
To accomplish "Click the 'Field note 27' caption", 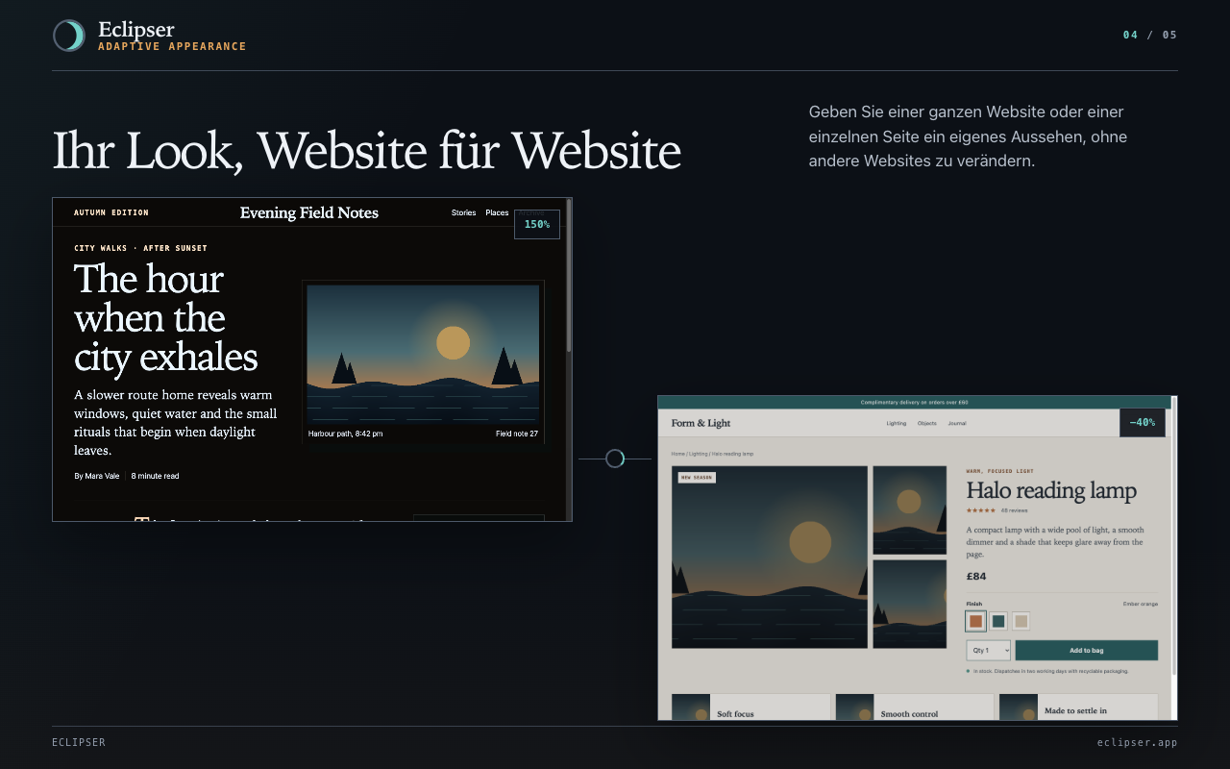I will pos(517,434).
